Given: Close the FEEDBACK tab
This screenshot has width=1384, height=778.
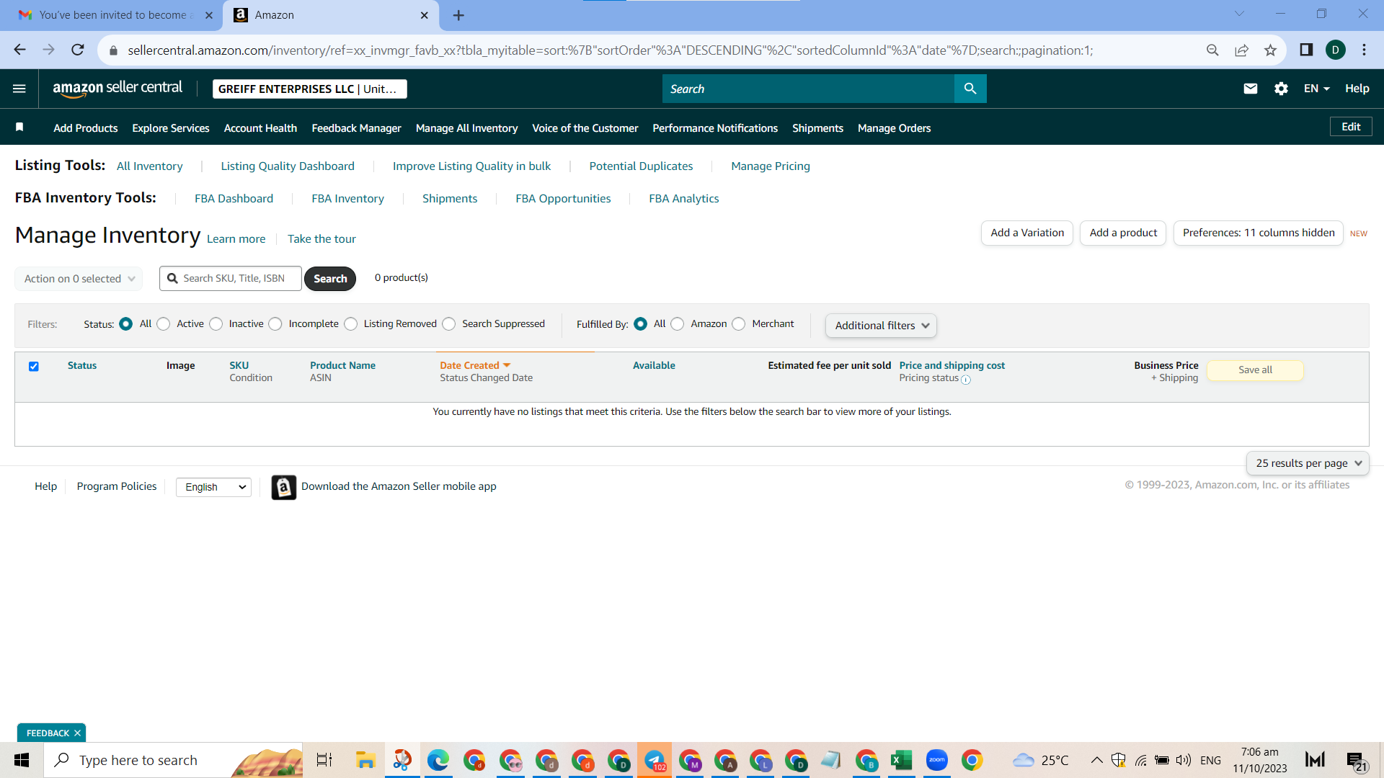Looking at the screenshot, I should [x=77, y=733].
